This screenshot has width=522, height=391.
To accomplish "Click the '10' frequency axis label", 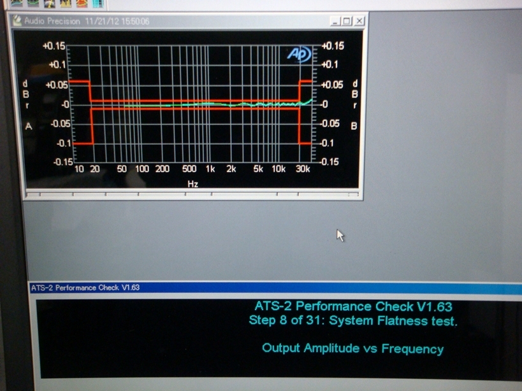I will pos(79,169).
